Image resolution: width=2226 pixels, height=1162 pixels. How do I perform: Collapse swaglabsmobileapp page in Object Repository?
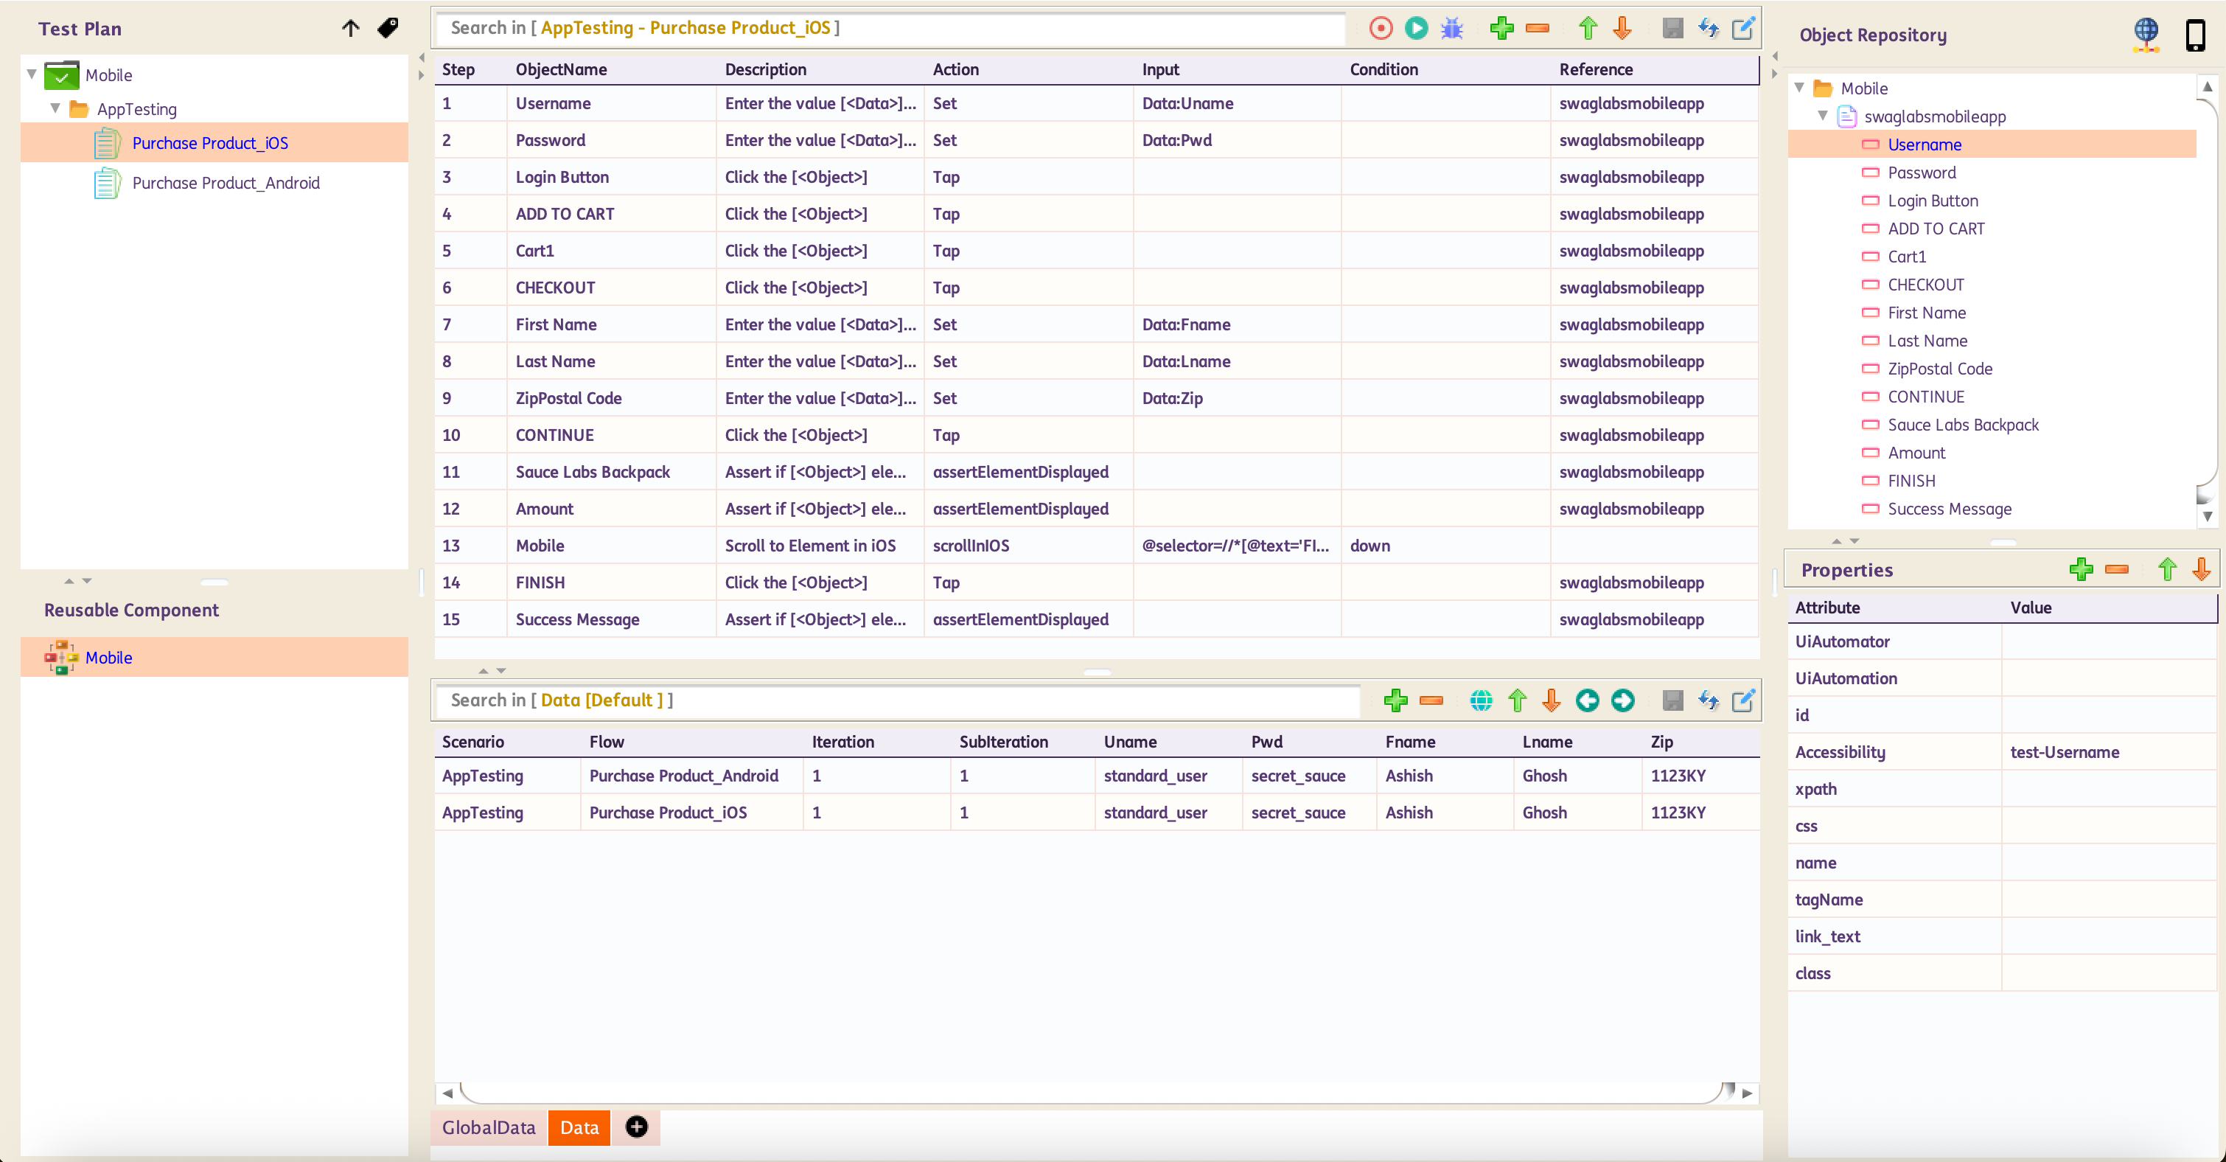coord(1823,116)
